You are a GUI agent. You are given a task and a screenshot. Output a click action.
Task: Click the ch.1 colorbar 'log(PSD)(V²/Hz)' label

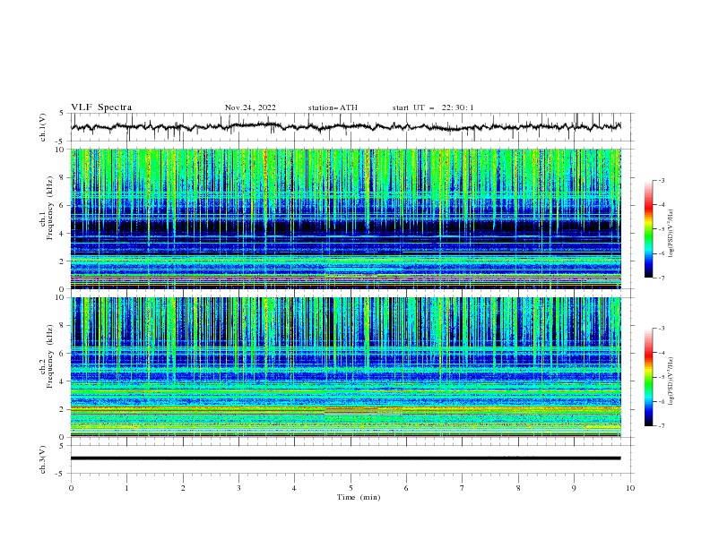(x=671, y=234)
